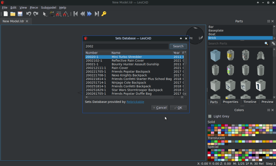The image size is (276, 166).
Task: Go to the previous step
Action: (82, 14)
